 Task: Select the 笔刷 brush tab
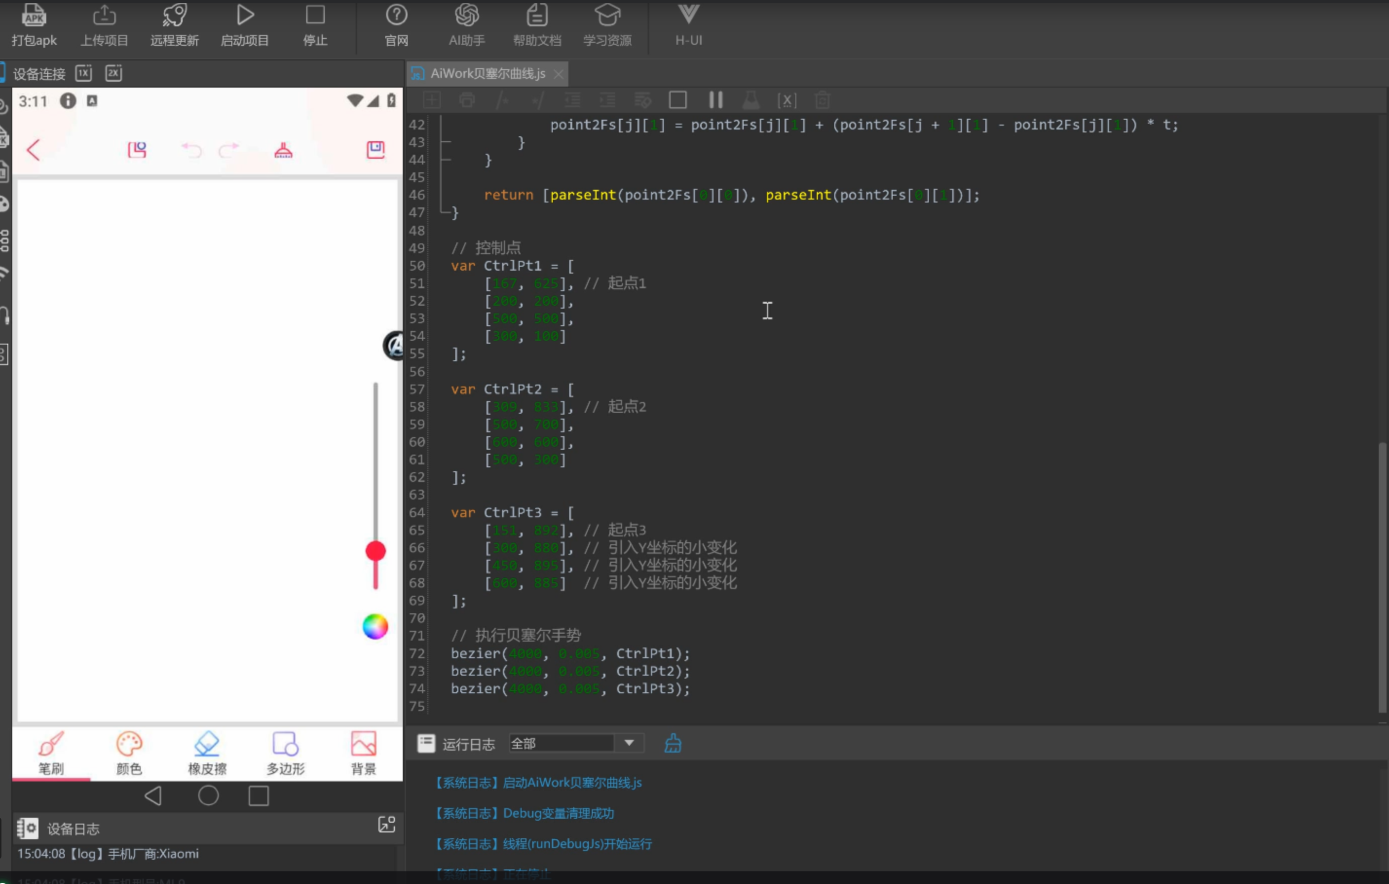tap(51, 753)
